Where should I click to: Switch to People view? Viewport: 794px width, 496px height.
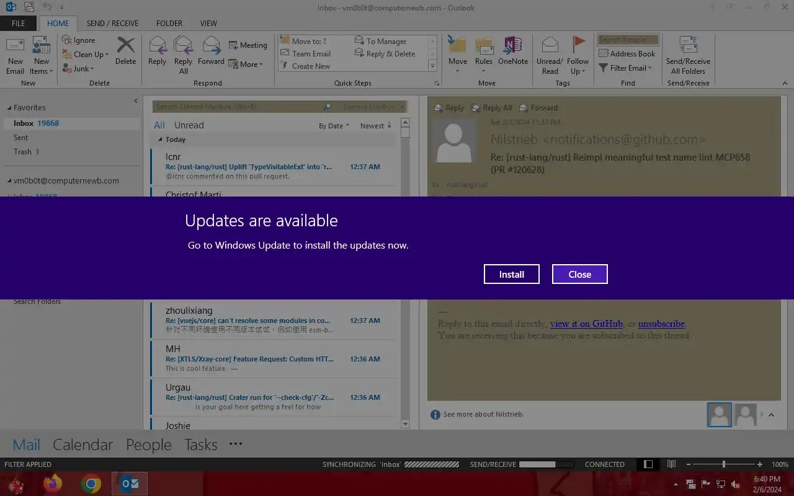[x=148, y=445]
